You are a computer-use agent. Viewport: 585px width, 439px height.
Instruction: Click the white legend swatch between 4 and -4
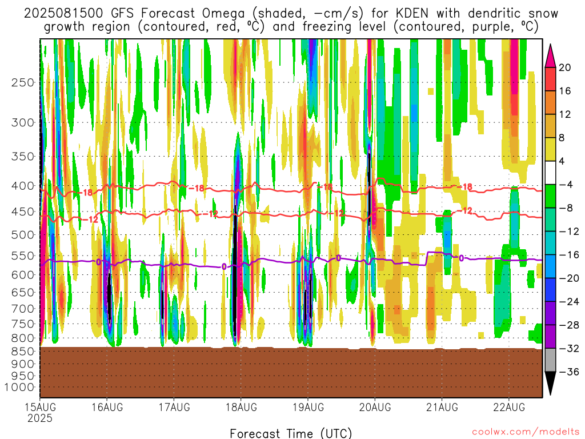tap(550, 173)
